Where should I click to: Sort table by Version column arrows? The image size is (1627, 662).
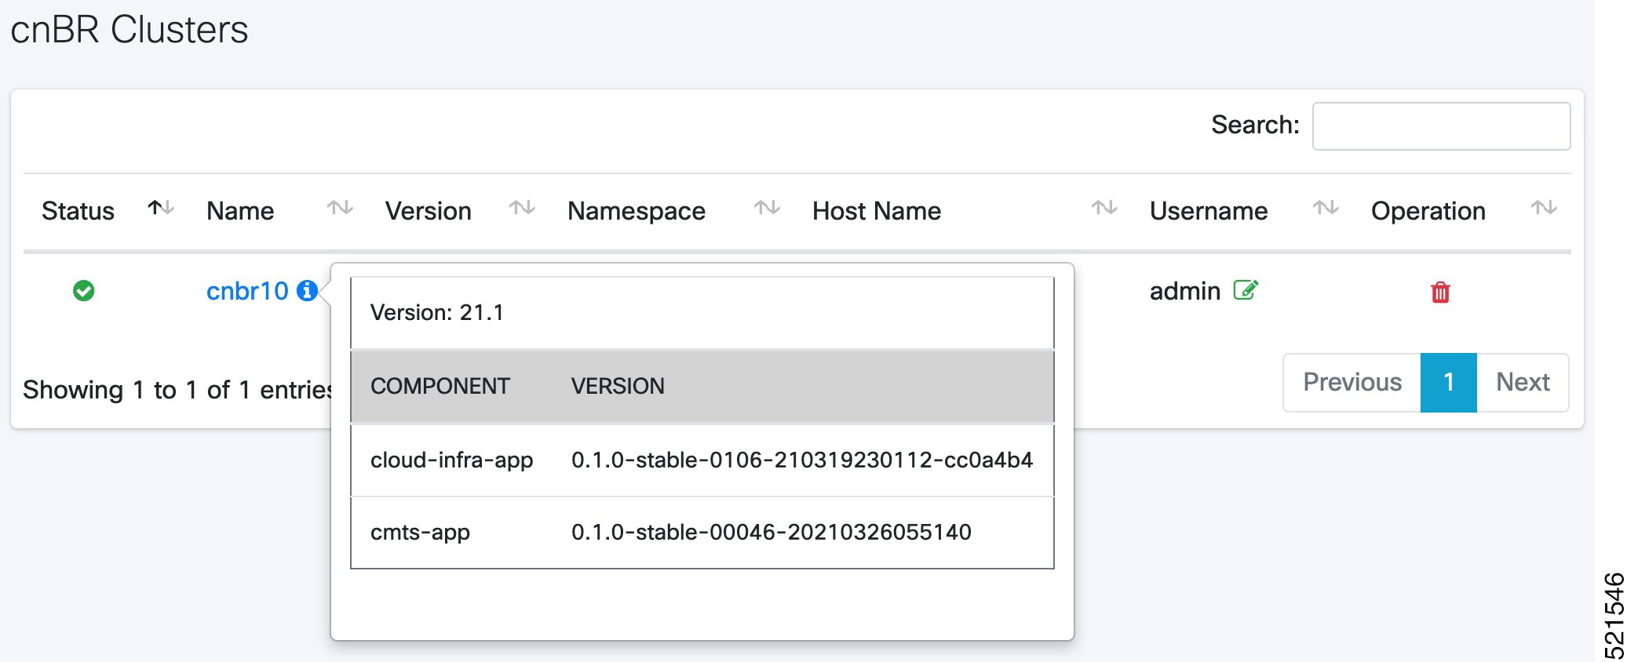tap(522, 208)
